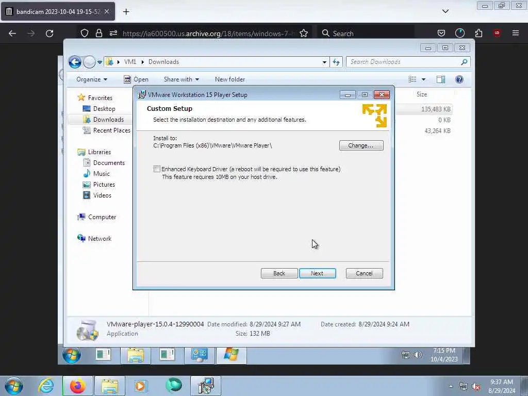The height and width of the screenshot is (396, 528).
Task: Open the view options dropdown arrow
Action: (x=424, y=79)
